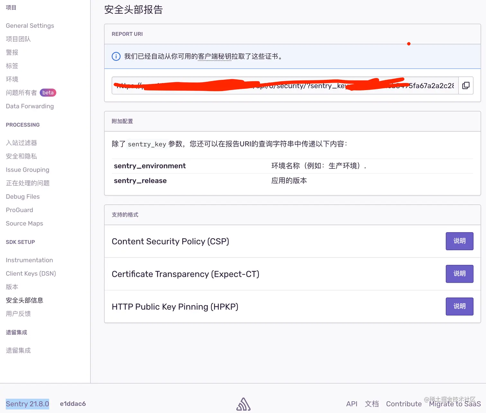486x413 pixels.
Task: Click the info icon in the notice banner
Action: tap(116, 56)
